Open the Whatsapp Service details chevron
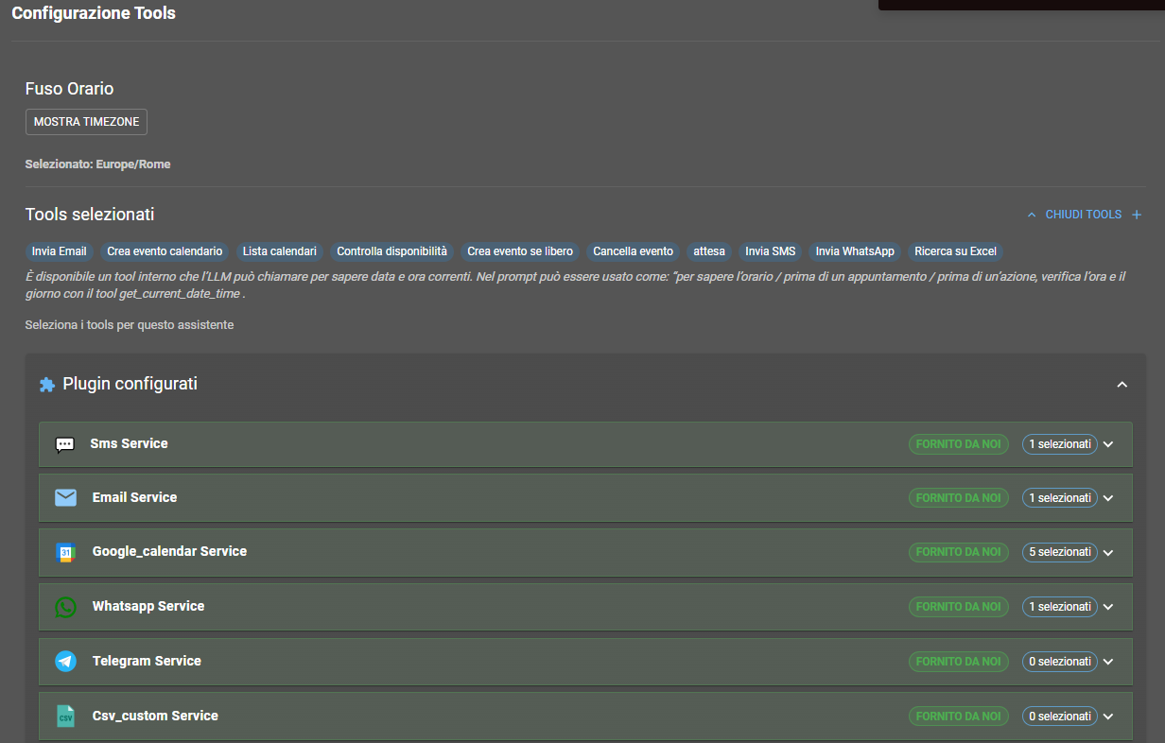This screenshot has height=743, width=1165. coord(1107,606)
